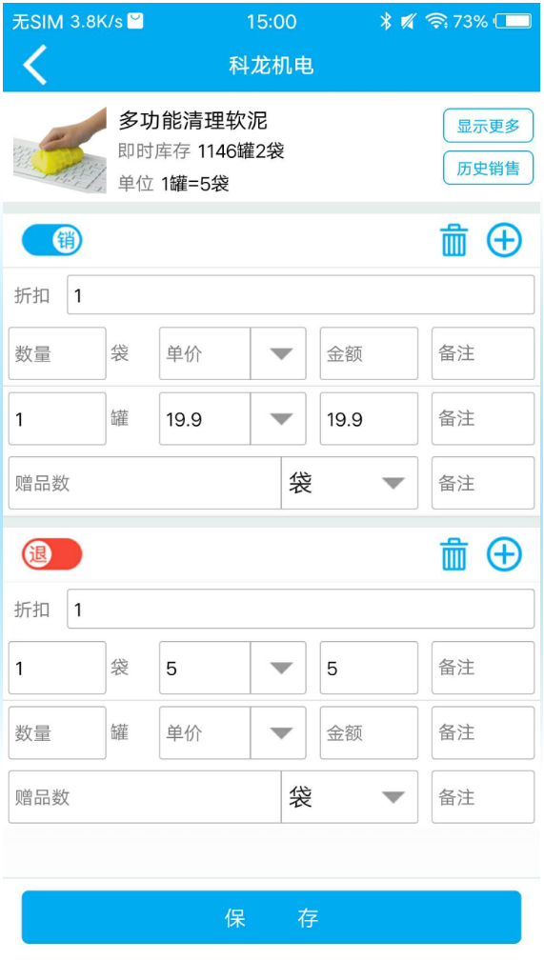The height and width of the screenshot is (961, 544).
Task: Open 历史销售 sales history
Action: [x=488, y=168]
